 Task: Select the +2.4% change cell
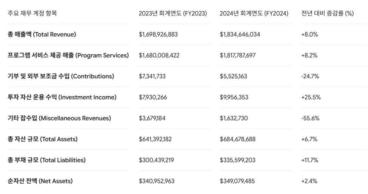coord(309,181)
